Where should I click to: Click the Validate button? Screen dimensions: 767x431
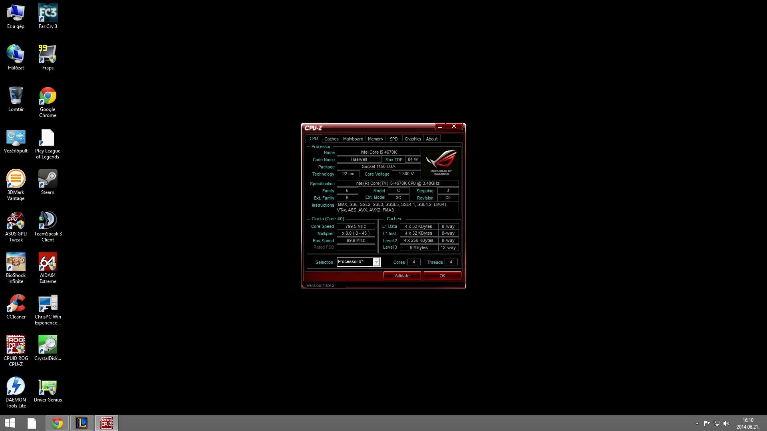coord(402,276)
